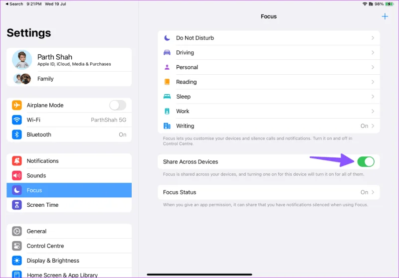The width and height of the screenshot is (399, 278).
Task: Click the "Settings" heading
Action: pos(29,33)
